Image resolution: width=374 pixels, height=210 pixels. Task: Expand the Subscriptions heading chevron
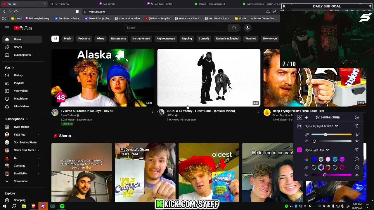click(27, 119)
